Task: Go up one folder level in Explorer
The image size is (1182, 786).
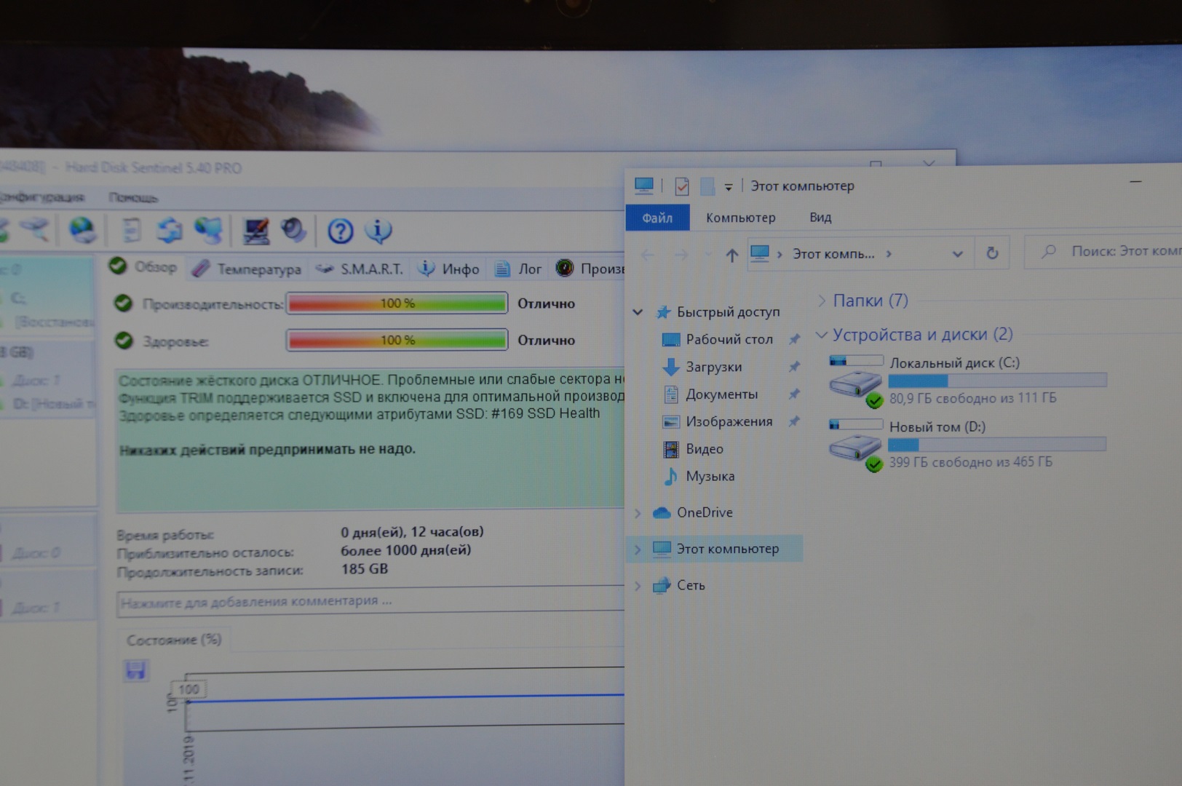Action: 731,255
